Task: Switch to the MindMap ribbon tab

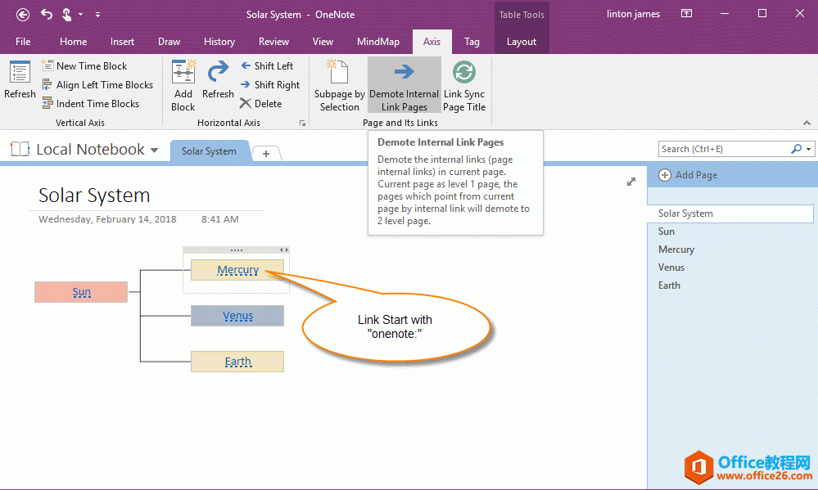Action: (377, 42)
